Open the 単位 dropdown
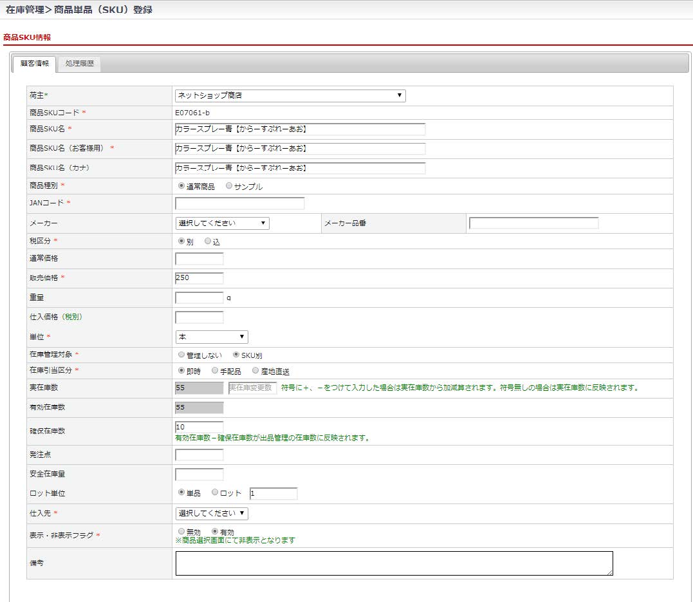 coord(212,337)
